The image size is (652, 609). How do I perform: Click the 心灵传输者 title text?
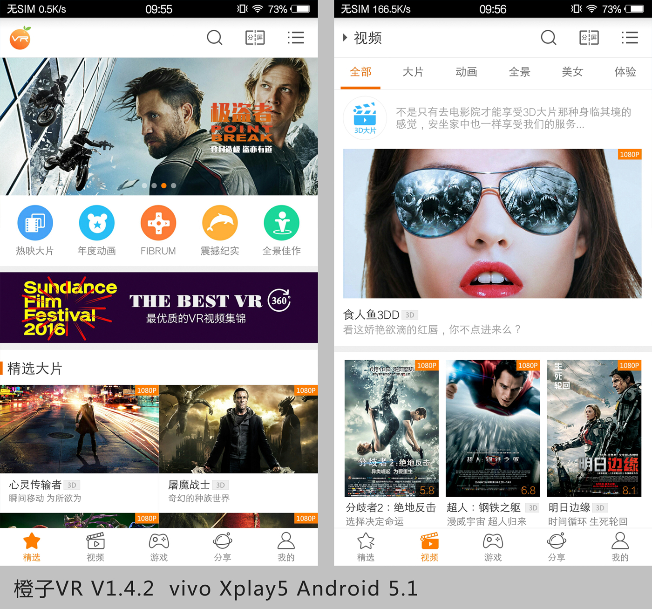coord(35,485)
